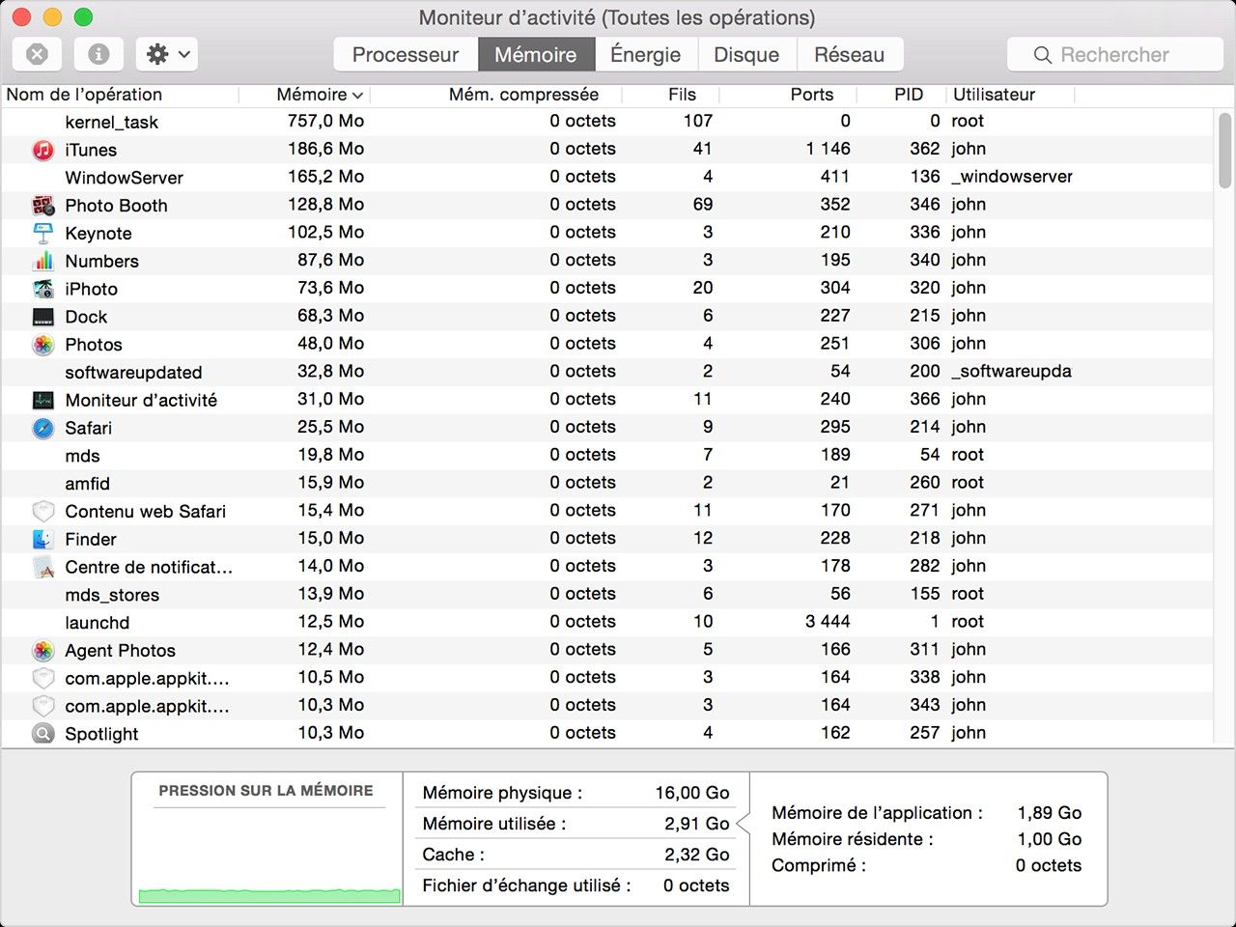Click the Nom de l'opération column header
Screen dimensions: 1236x927
pyautogui.click(x=82, y=95)
